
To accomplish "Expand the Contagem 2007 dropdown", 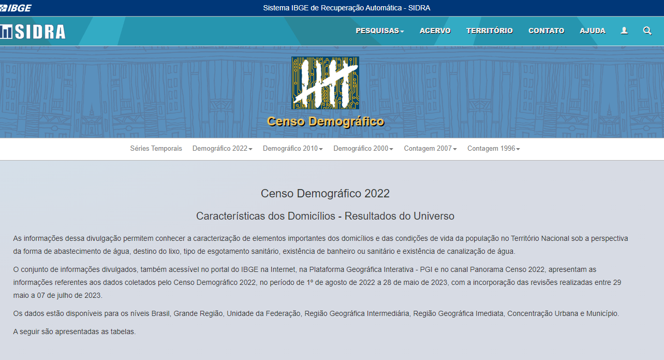I will click(x=431, y=149).
